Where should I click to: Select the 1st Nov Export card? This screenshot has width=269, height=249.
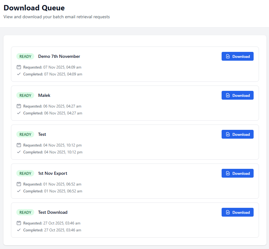point(134,181)
